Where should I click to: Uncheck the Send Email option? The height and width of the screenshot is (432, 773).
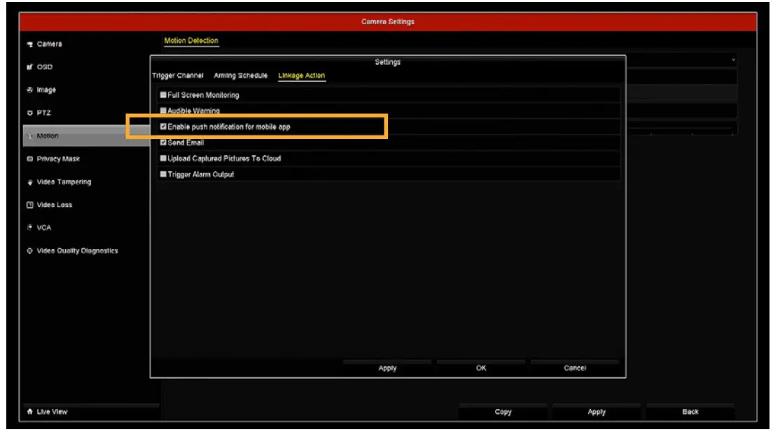163,143
